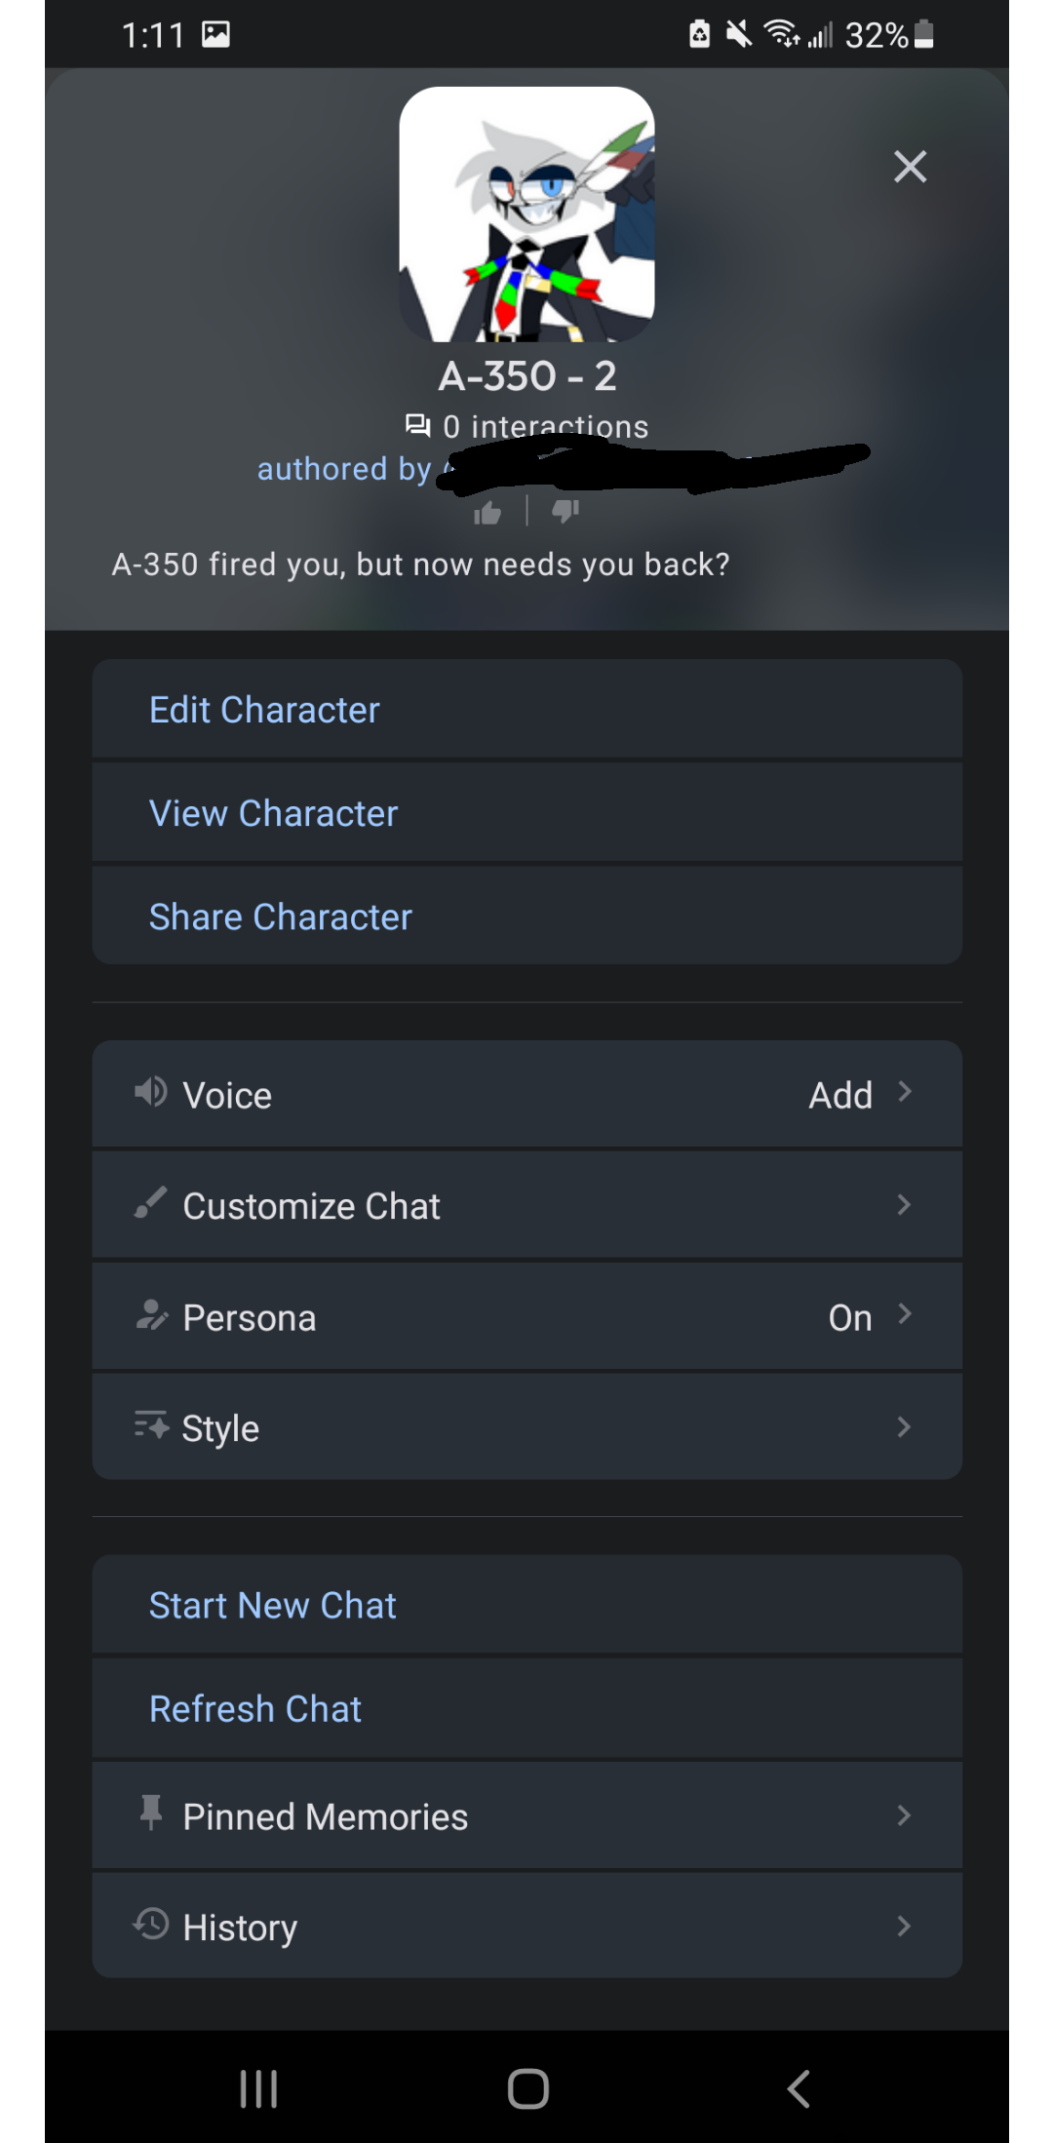Viewport: 1053px width, 2143px height.
Task: Select the Voice speaker icon
Action: tap(149, 1094)
